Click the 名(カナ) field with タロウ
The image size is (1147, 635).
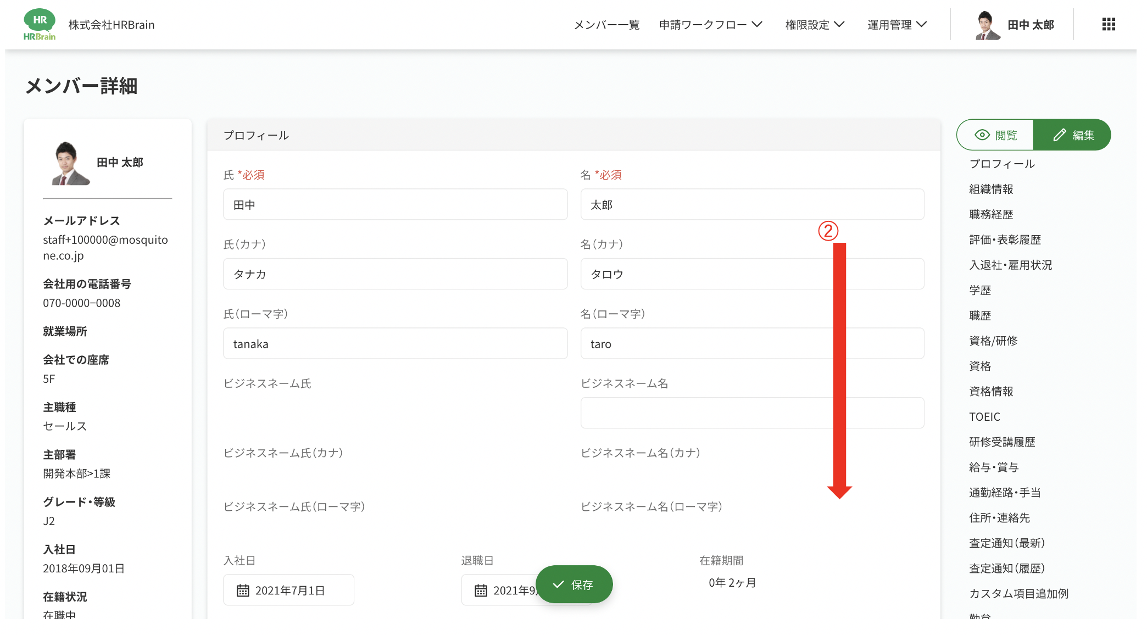[x=753, y=274]
